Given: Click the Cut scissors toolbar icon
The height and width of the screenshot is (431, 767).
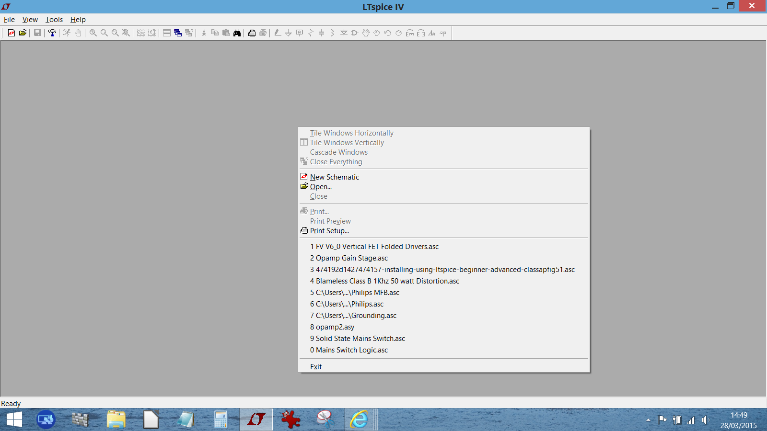Looking at the screenshot, I should (x=204, y=33).
